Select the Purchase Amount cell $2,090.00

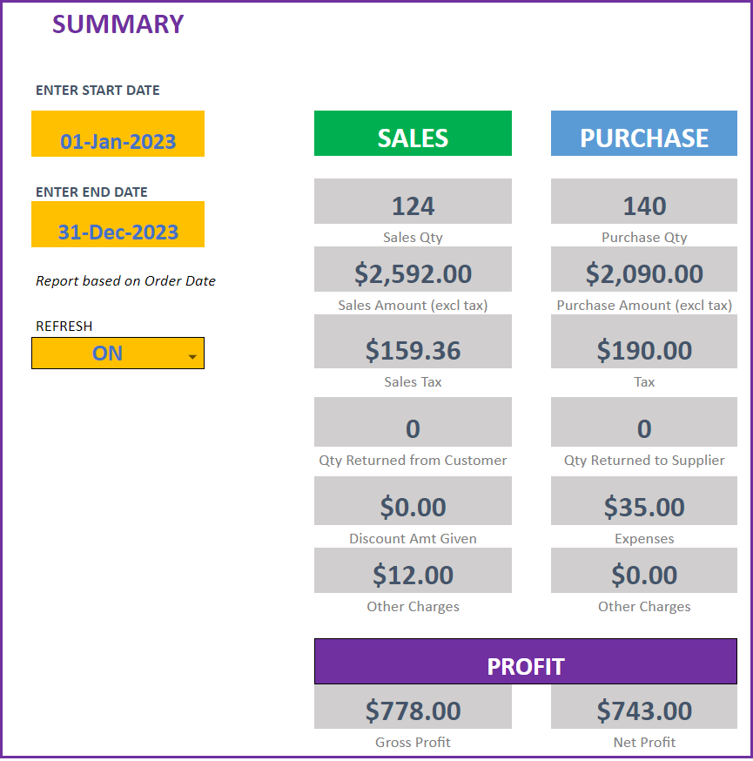click(644, 269)
